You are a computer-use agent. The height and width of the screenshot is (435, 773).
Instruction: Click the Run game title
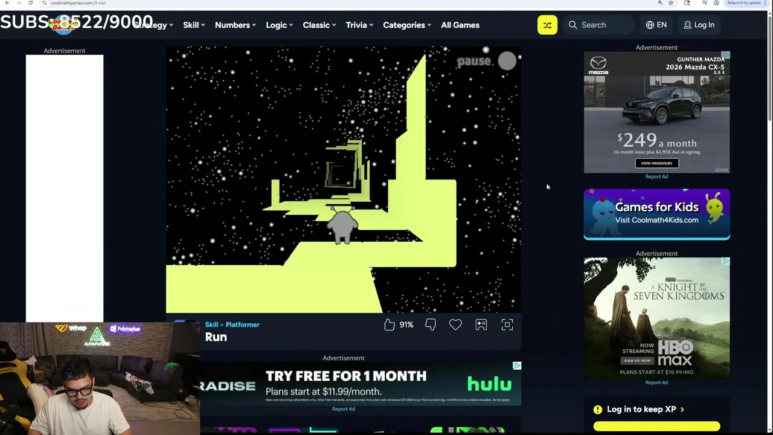click(216, 337)
